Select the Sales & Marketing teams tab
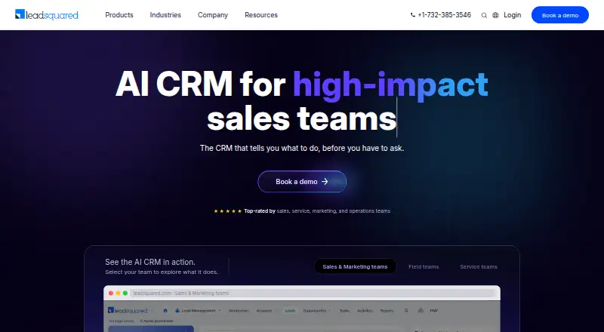 pos(355,266)
